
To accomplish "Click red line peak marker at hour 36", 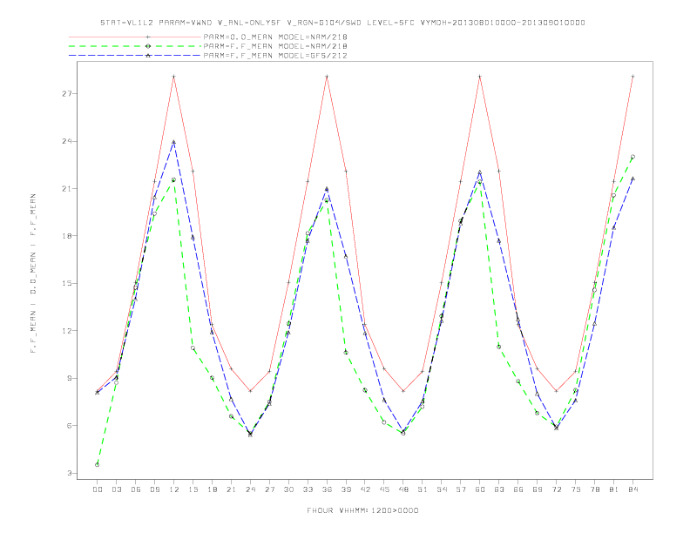I will pos(327,77).
